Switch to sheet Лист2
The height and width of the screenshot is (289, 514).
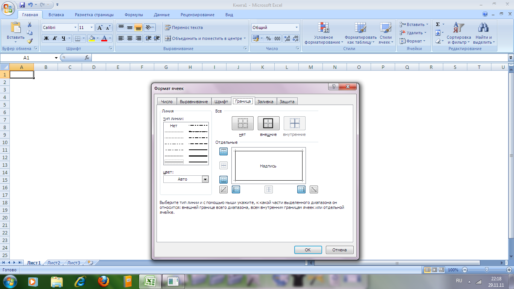(53, 263)
